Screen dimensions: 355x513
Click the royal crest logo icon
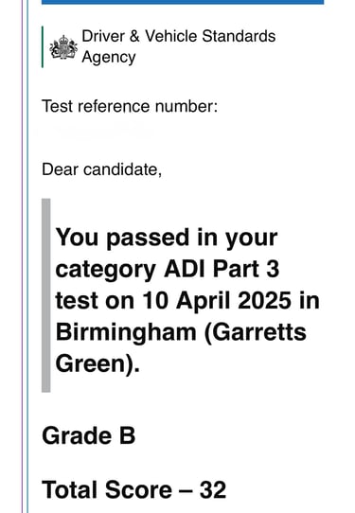point(63,47)
